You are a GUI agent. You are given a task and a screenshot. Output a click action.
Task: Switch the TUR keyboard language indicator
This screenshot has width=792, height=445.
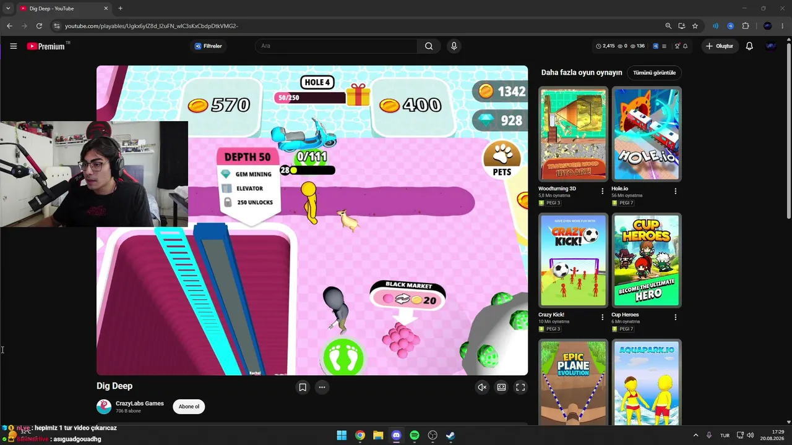click(725, 436)
